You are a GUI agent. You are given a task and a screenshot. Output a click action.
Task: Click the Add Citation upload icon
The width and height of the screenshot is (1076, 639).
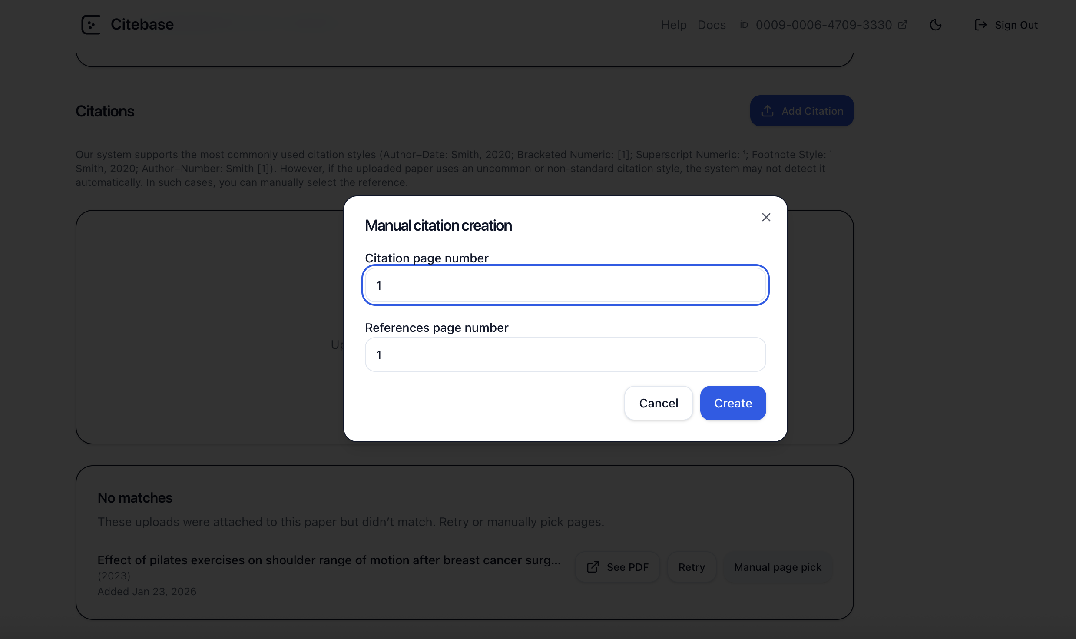(768, 111)
